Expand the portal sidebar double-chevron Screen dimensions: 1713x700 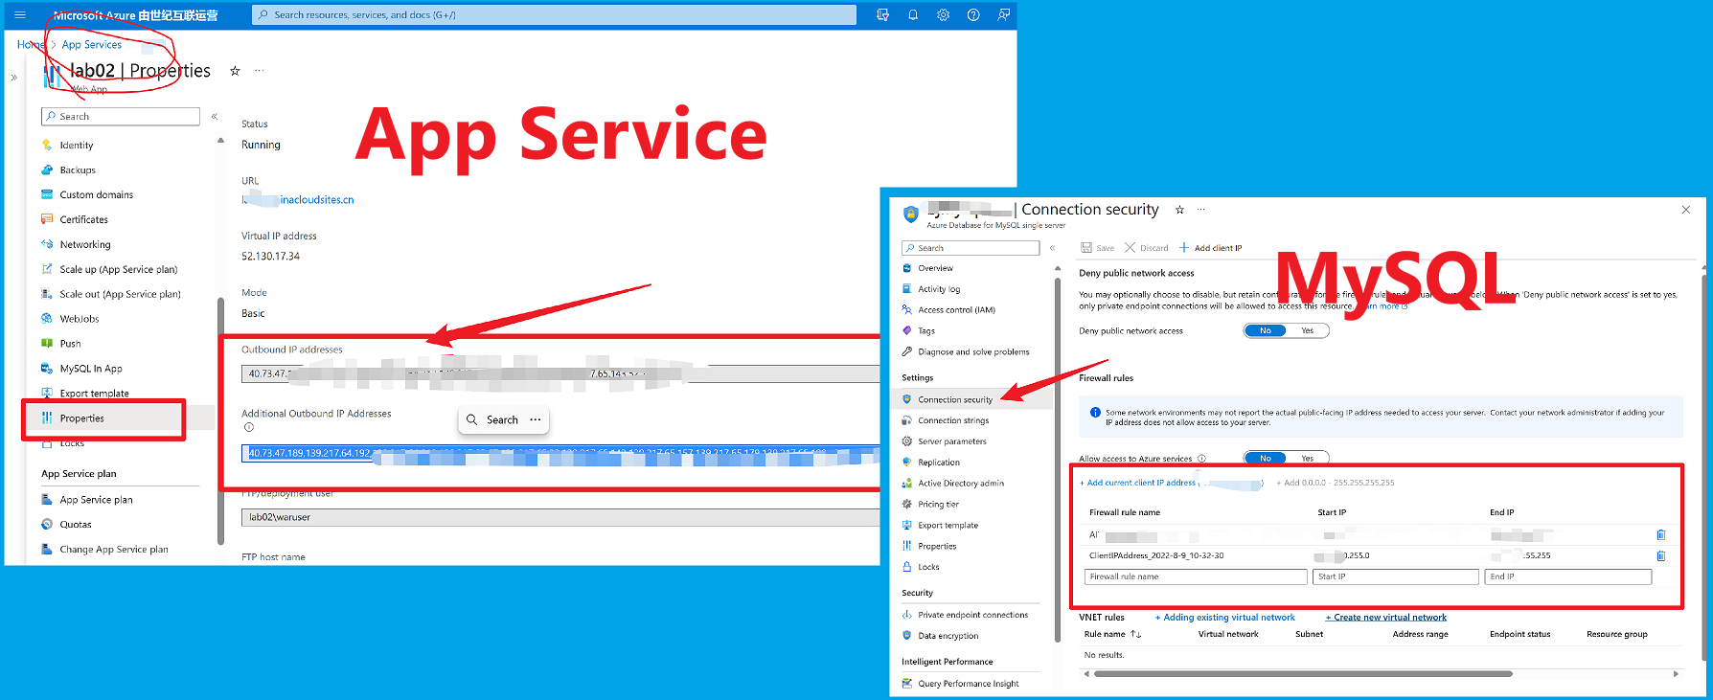point(13,78)
